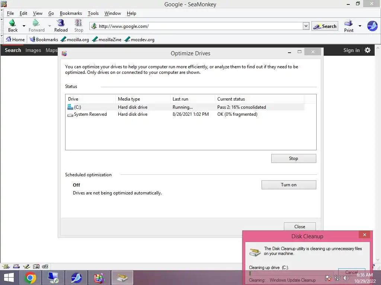Click Sign in on Google page
This screenshot has height=285, width=381.
tap(351, 50)
